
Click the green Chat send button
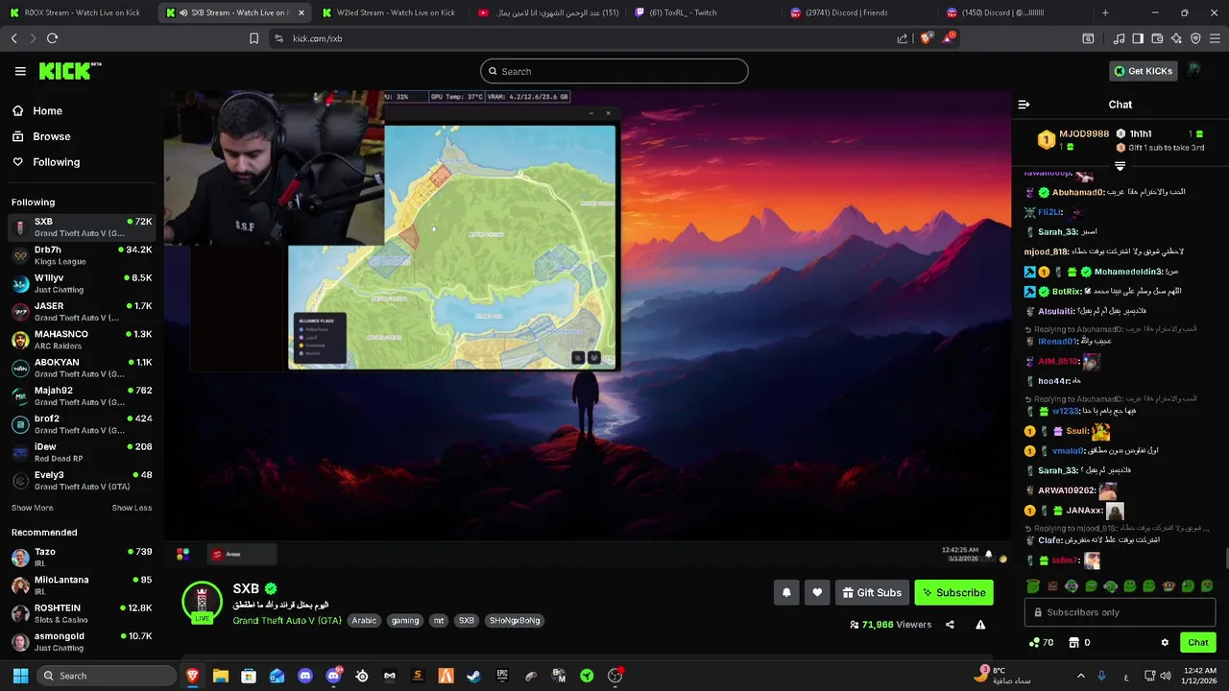point(1197,642)
